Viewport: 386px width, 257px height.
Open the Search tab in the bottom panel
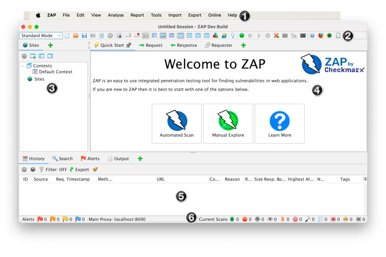click(x=63, y=159)
